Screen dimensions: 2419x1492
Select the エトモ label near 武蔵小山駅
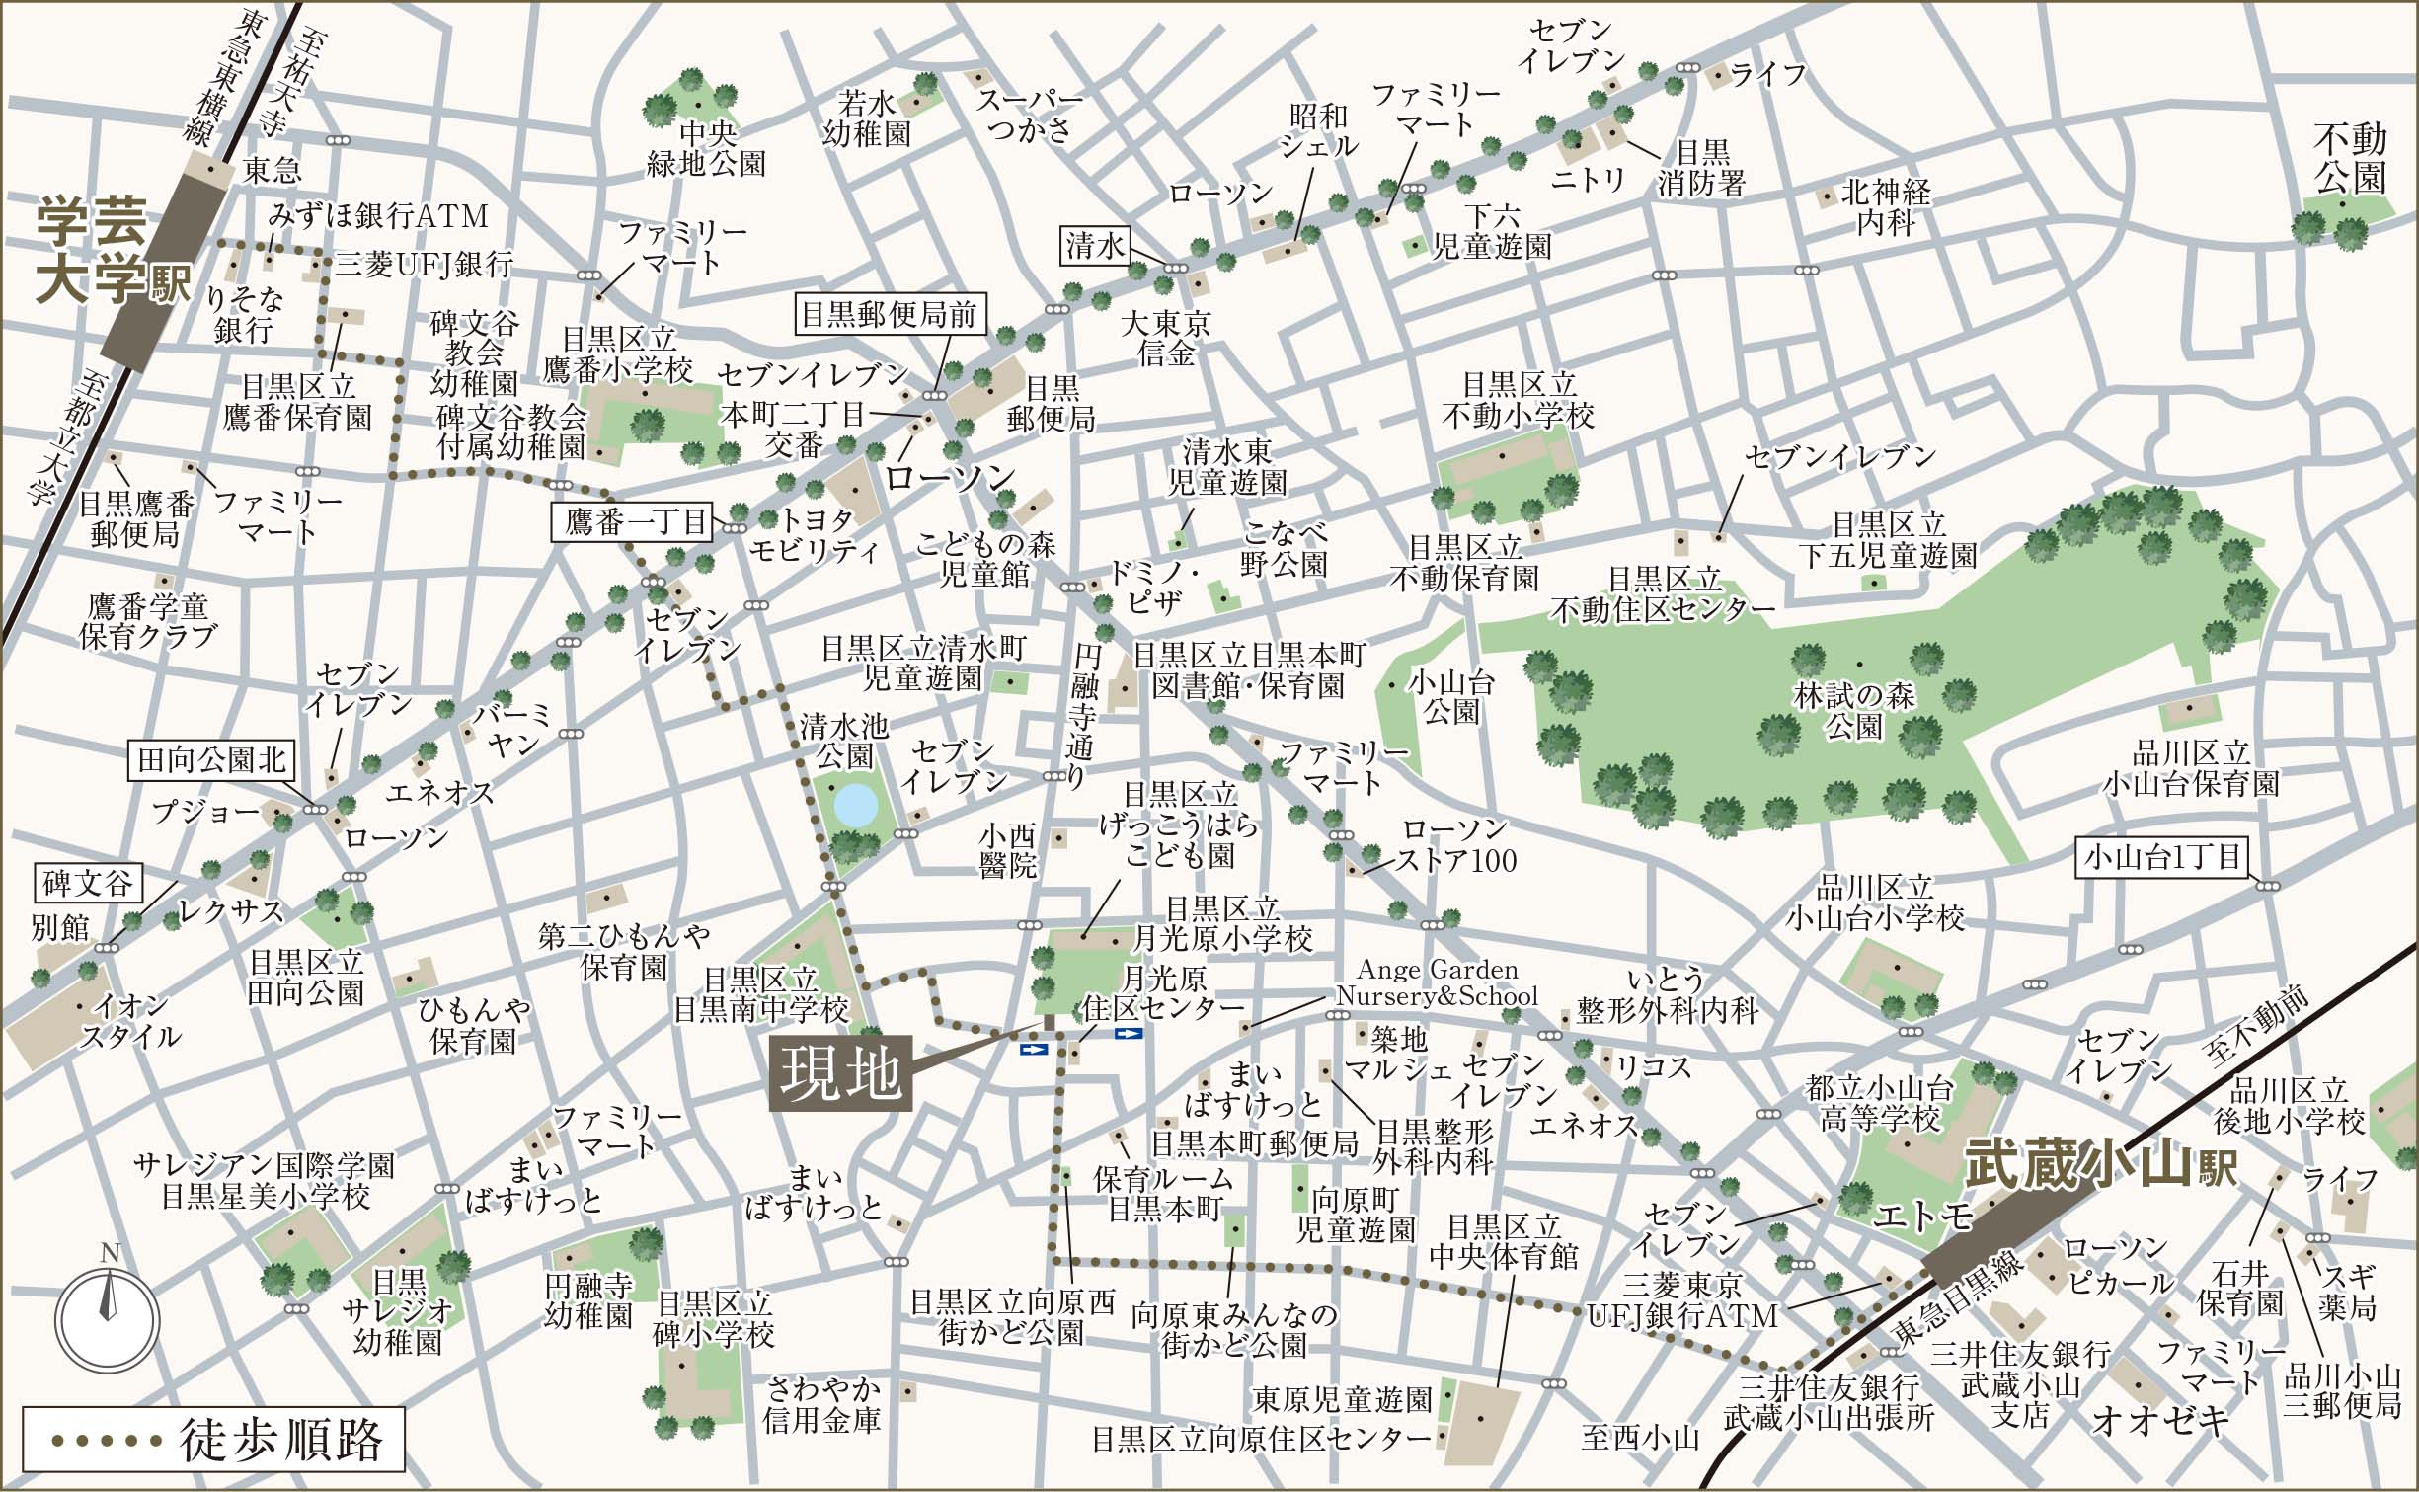1921,1217
